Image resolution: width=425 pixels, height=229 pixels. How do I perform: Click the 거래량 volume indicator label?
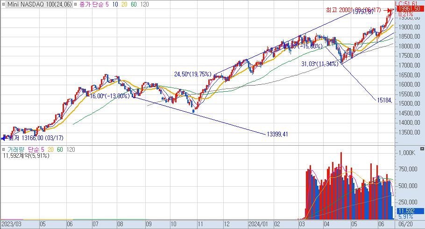[16, 149]
